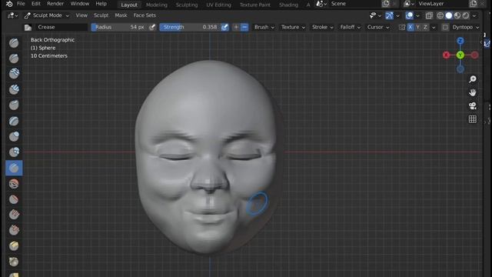Screen dimensions: 492x277
Task: Select the Inflate brush tool
Action: pos(14,137)
